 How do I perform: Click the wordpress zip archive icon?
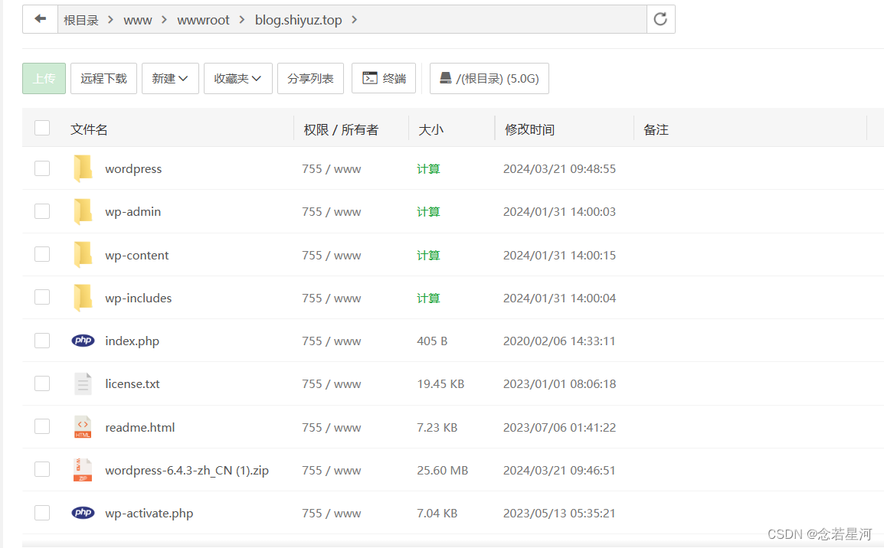[83, 470]
